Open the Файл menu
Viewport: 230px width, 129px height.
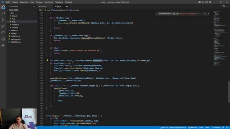click(x=8, y=2)
